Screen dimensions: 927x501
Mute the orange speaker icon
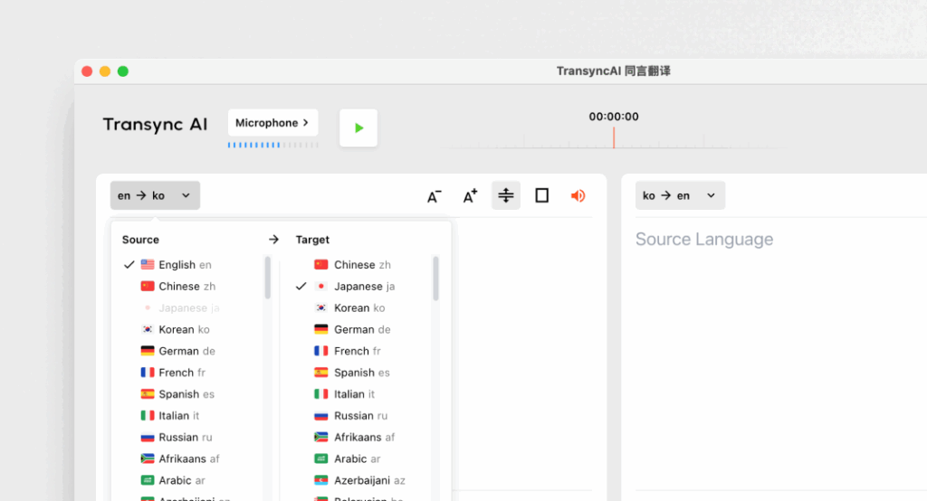[x=578, y=195]
